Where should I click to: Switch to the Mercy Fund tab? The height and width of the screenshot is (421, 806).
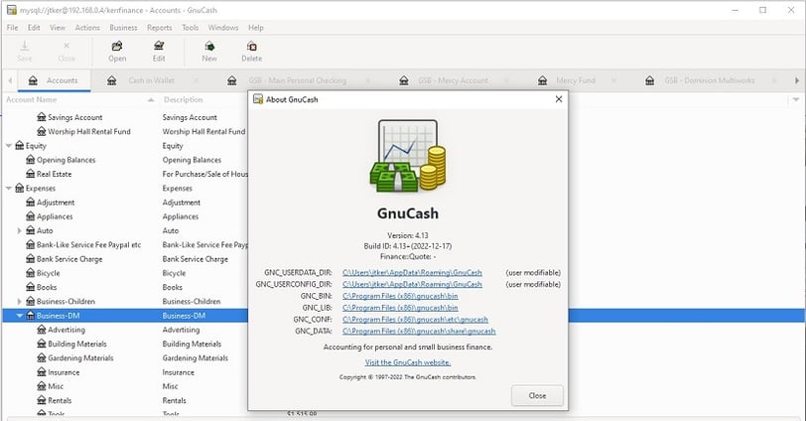(x=575, y=80)
